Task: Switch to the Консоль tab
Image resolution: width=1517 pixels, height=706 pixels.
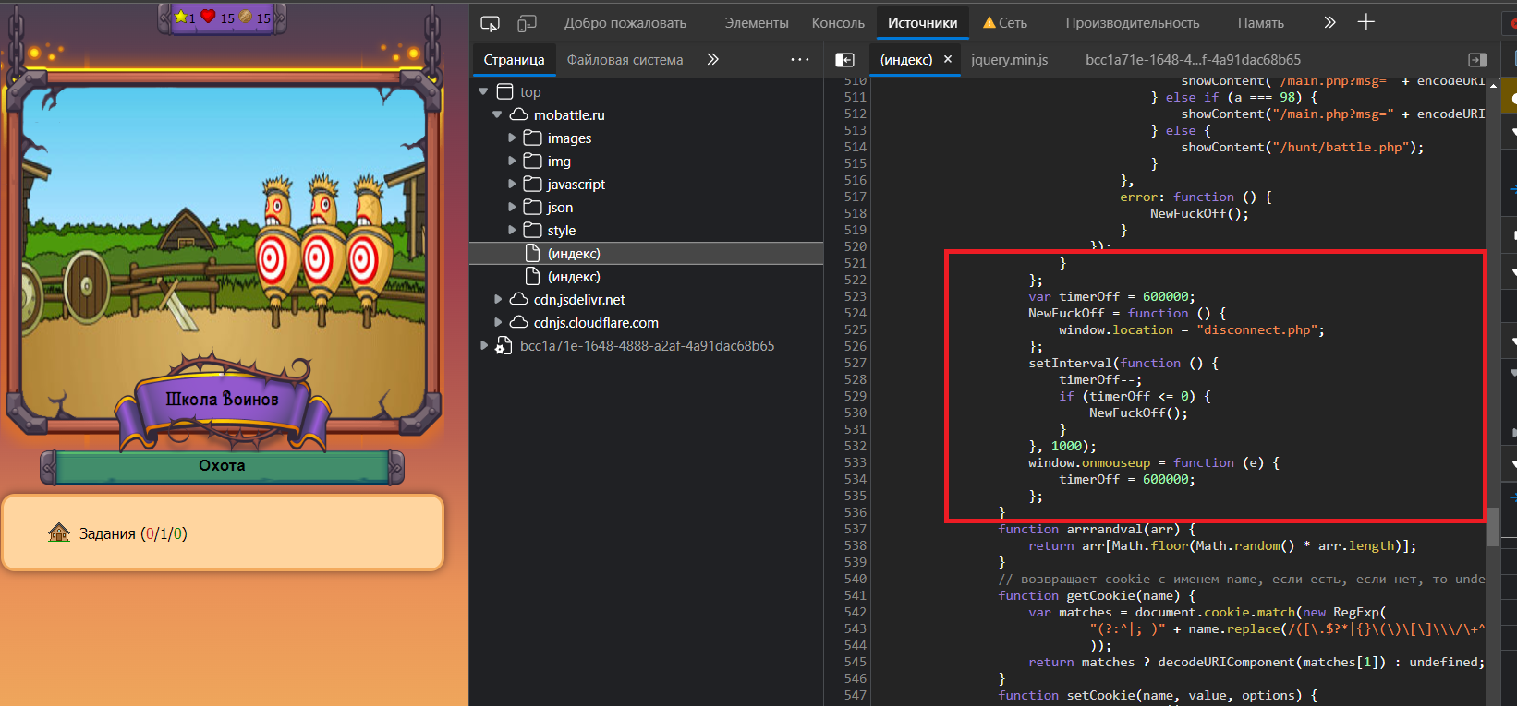Action: pyautogui.click(x=837, y=23)
